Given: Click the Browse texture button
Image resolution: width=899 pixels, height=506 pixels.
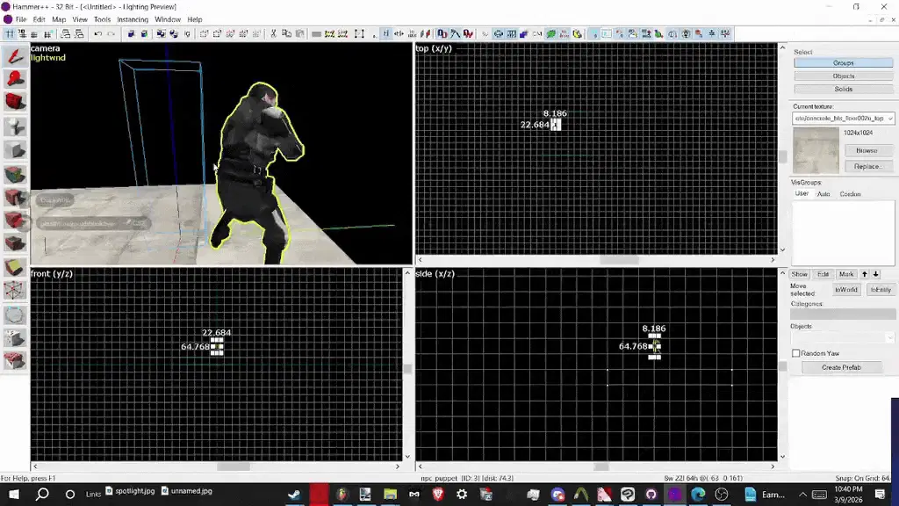Looking at the screenshot, I should [867, 150].
